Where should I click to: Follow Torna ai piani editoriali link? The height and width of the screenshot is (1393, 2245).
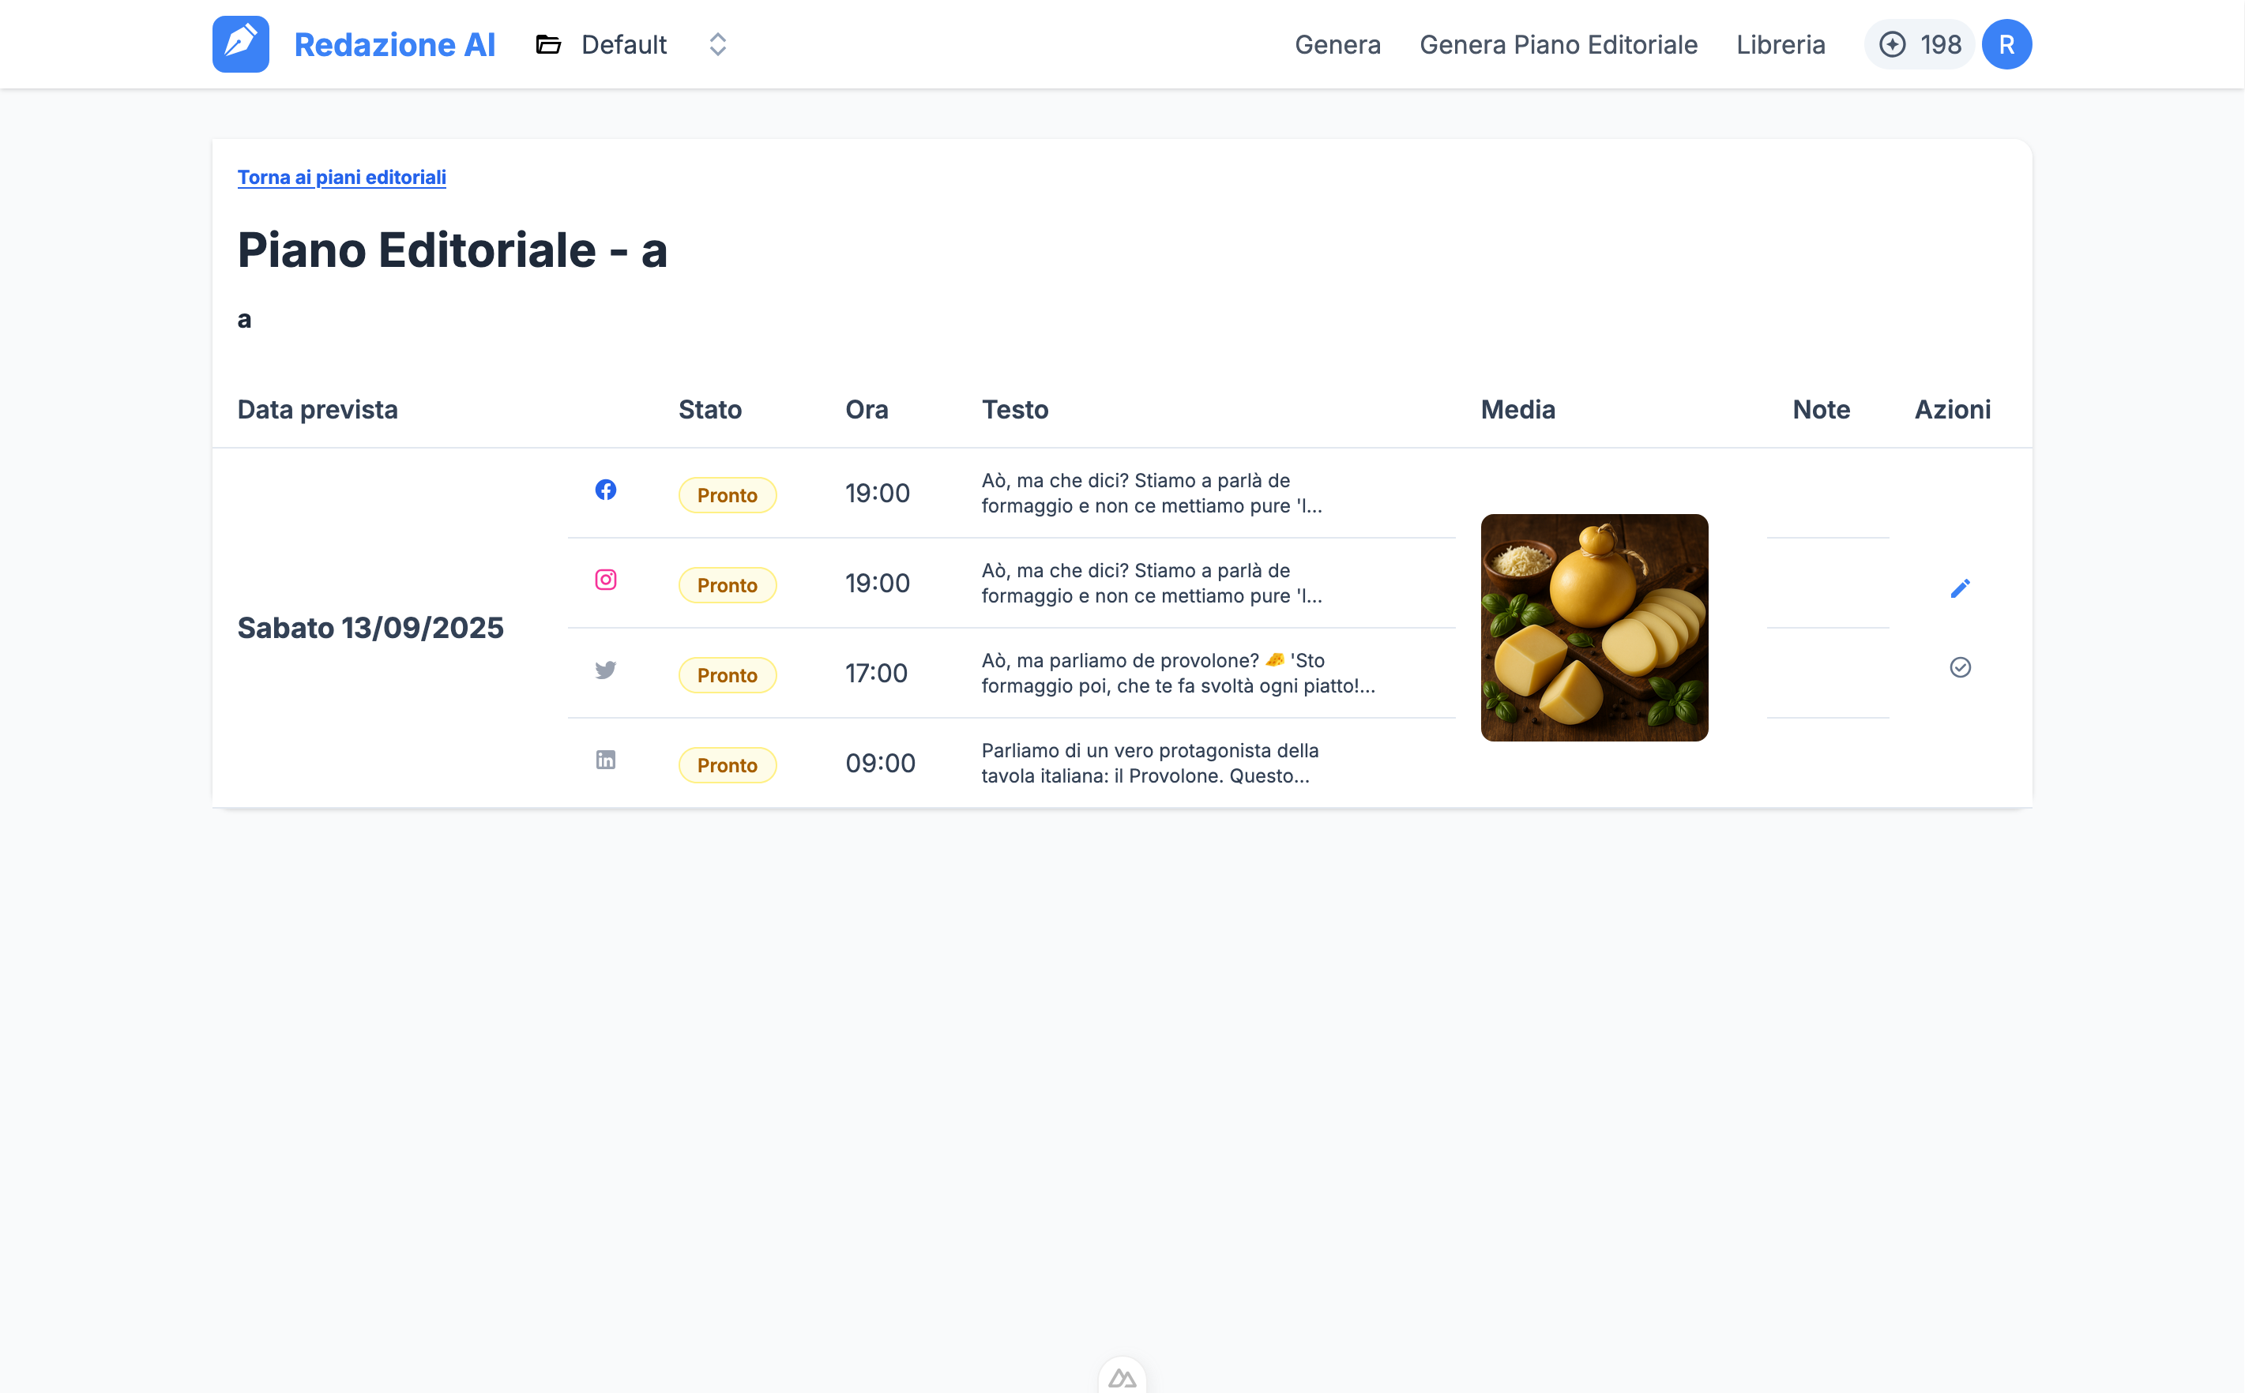tap(342, 177)
